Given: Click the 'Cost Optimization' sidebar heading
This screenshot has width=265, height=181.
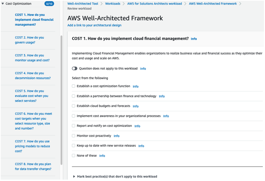Looking at the screenshot, I should [18, 4].
